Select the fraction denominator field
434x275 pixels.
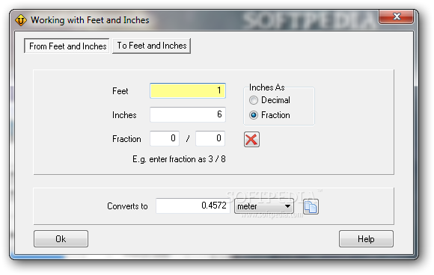tap(210, 138)
